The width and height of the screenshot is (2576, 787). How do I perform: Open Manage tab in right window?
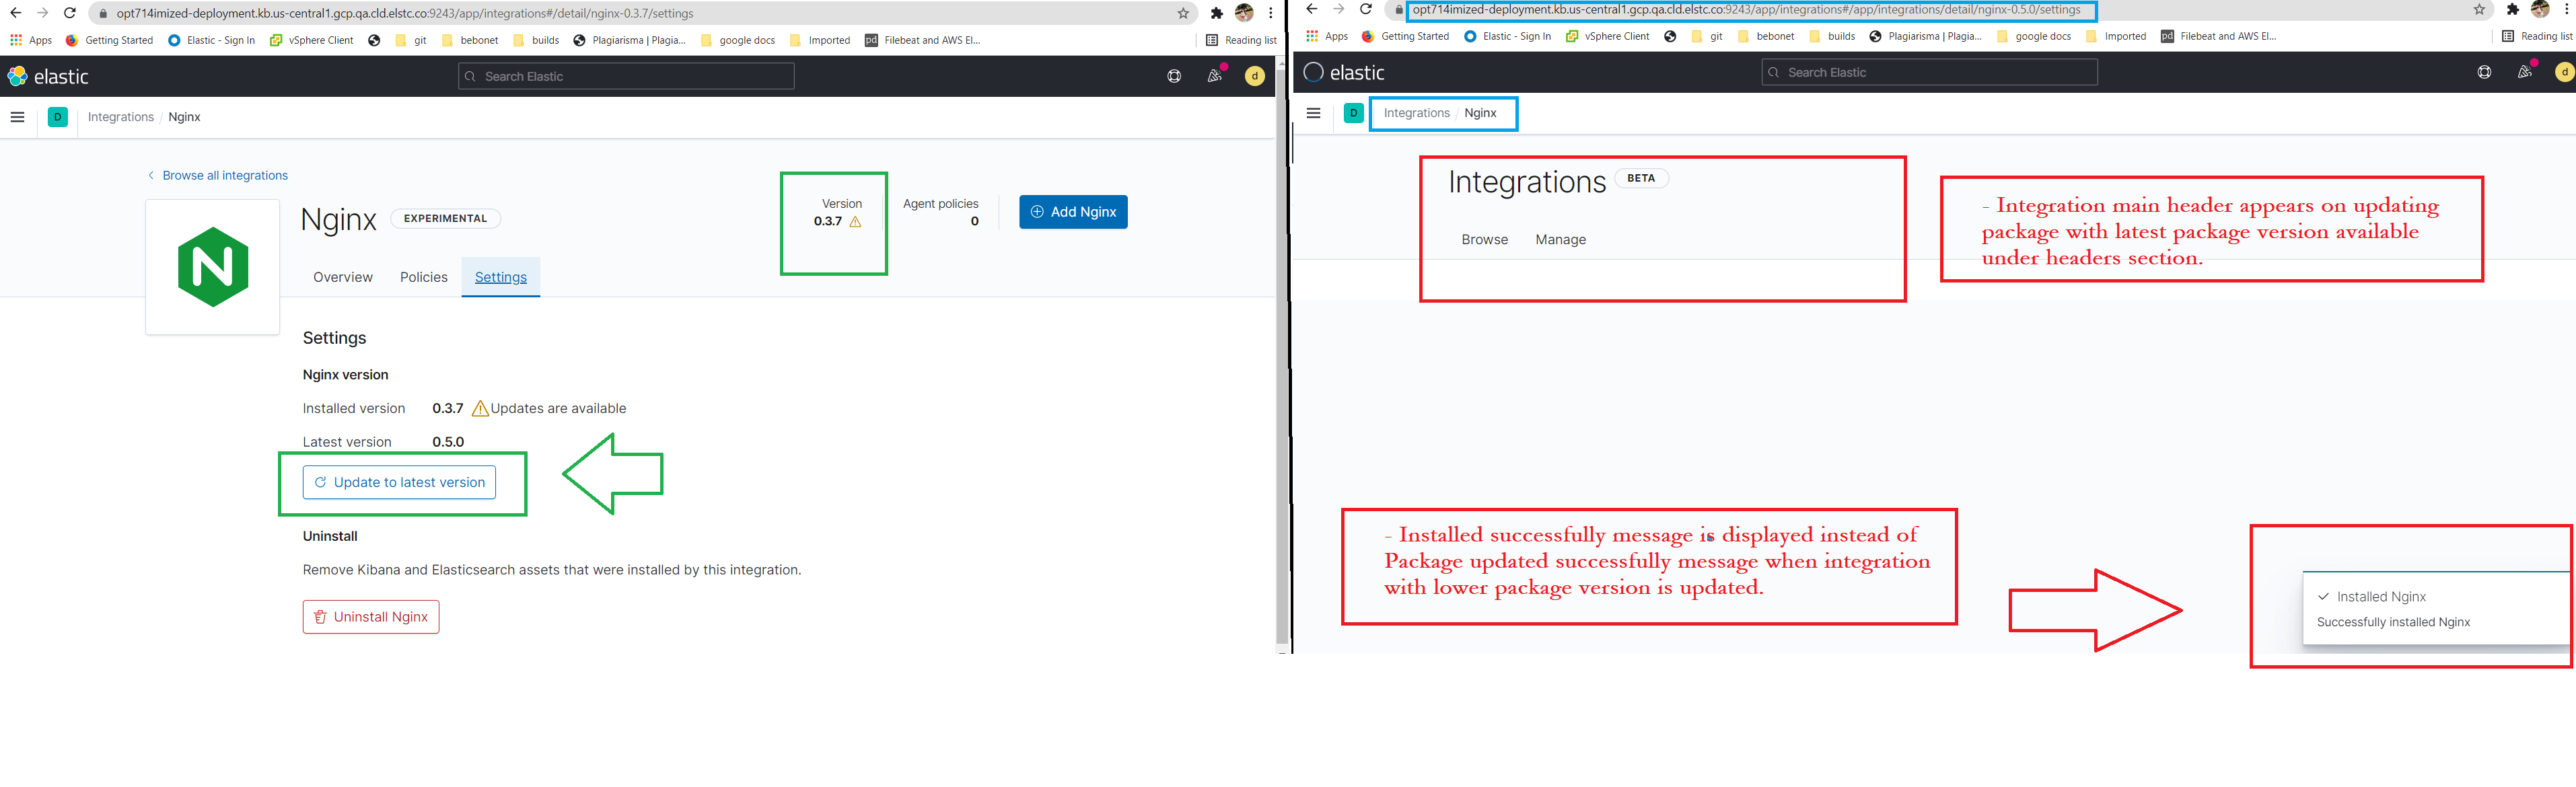pos(1560,240)
